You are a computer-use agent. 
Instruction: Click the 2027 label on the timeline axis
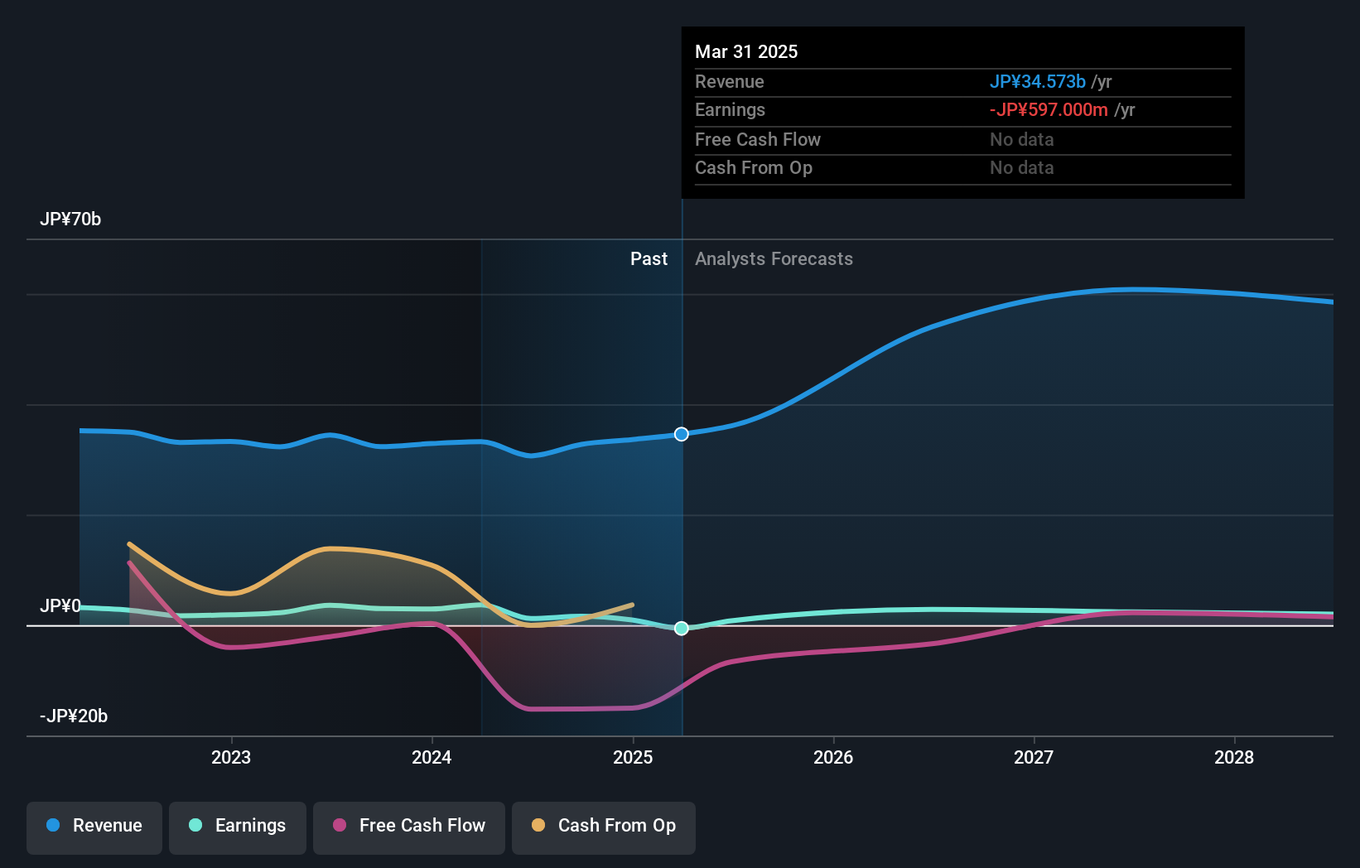click(1034, 757)
